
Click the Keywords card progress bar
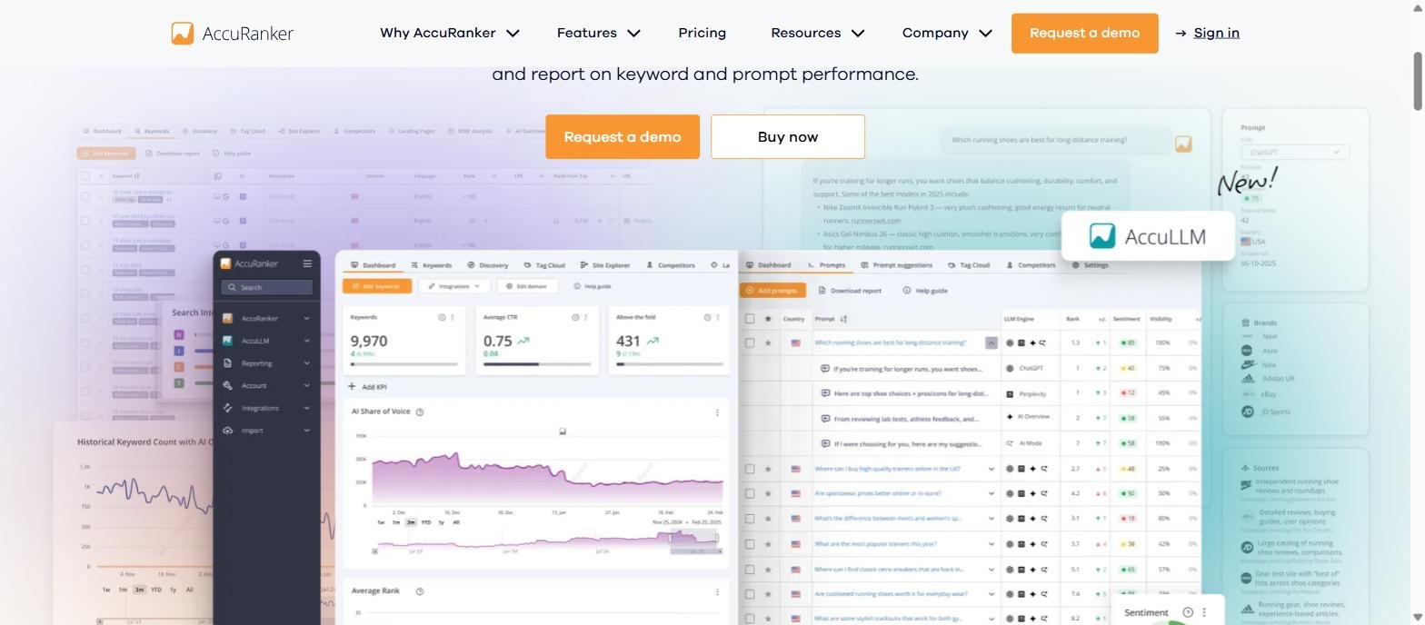[404, 364]
